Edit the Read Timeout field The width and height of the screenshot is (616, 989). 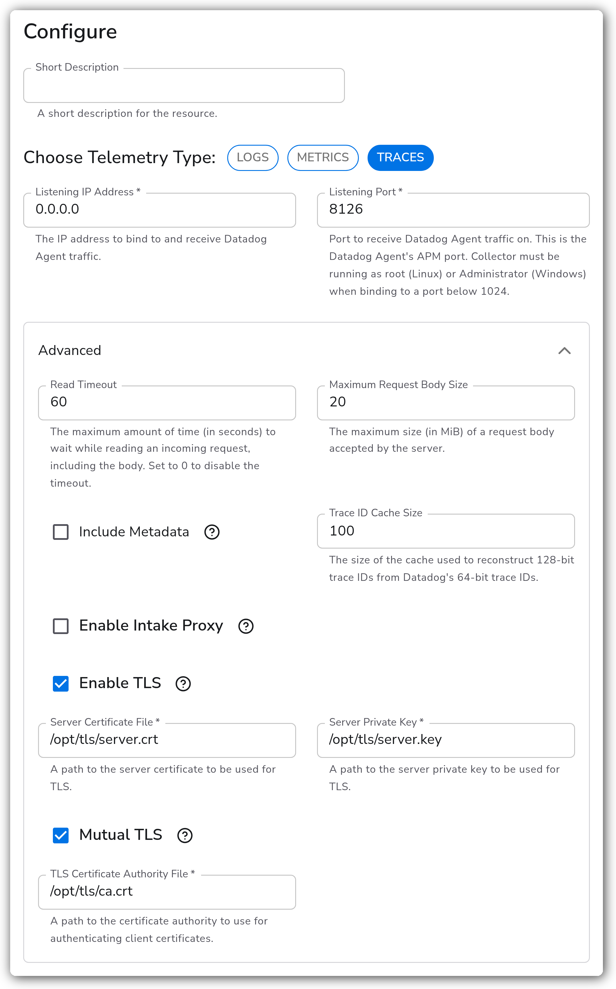167,403
